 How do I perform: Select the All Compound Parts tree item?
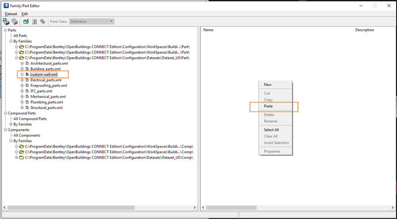coord(30,119)
